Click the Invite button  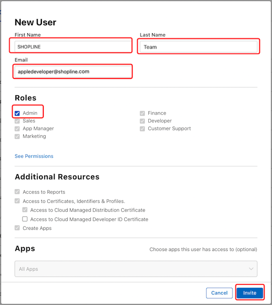click(249, 293)
